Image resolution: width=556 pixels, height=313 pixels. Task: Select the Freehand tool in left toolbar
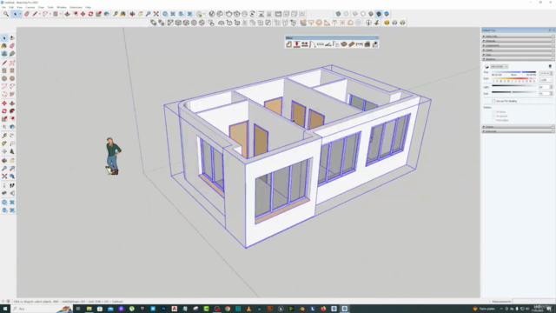click(12, 63)
